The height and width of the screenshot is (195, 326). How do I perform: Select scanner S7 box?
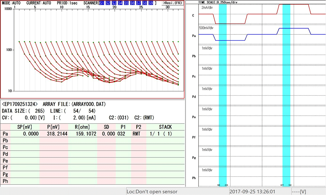coord(138,3)
